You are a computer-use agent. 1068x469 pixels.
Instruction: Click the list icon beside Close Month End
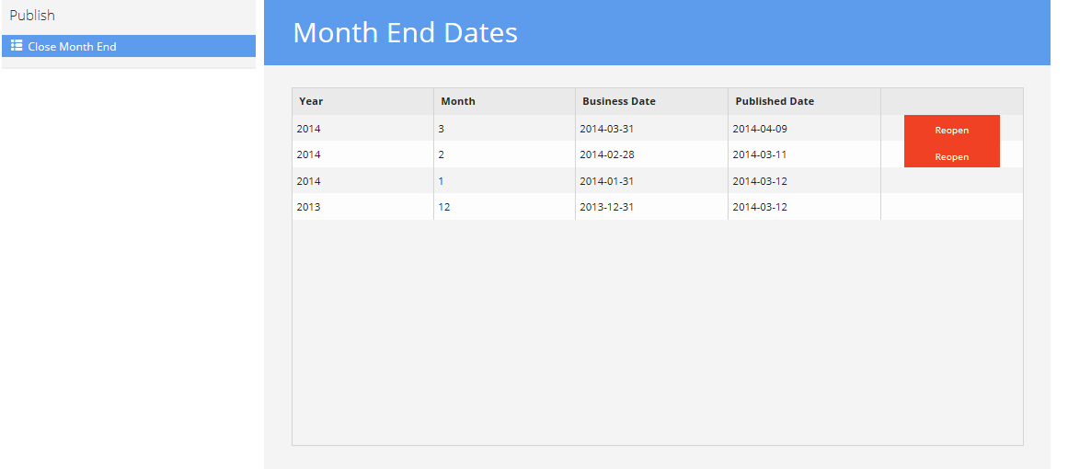point(17,46)
